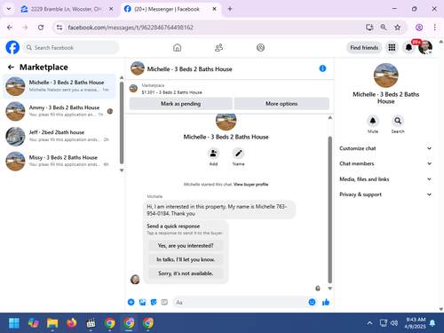Expand Chat members section
This screenshot has width=444, height=333.
[x=385, y=163]
